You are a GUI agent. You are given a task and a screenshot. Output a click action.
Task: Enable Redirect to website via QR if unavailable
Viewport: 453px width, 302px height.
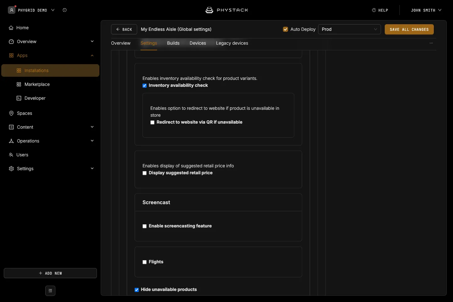point(153,122)
